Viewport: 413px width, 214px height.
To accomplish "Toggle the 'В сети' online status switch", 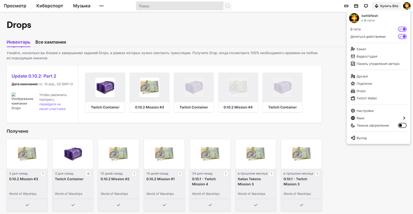I will point(402,29).
